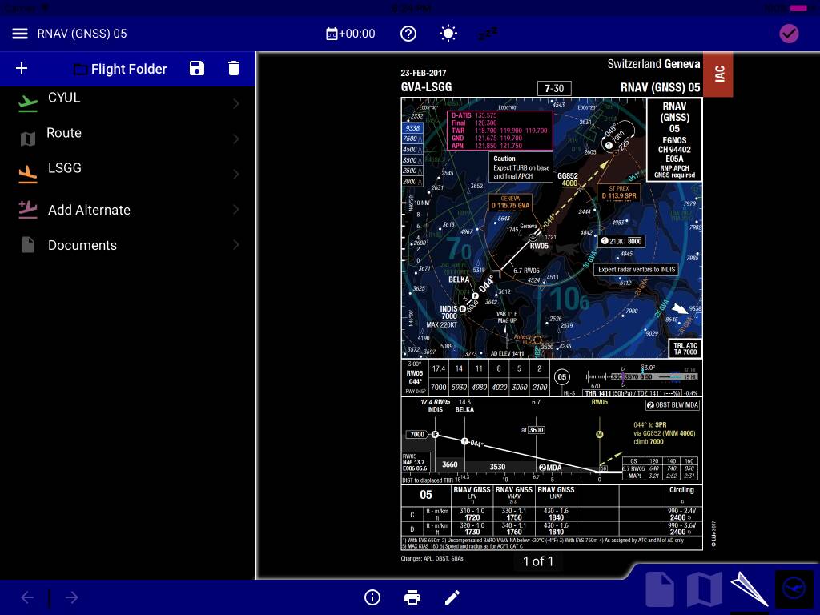Toggle the sleep mode zzz icon
Image resolution: width=820 pixels, height=615 pixels.
coord(487,34)
